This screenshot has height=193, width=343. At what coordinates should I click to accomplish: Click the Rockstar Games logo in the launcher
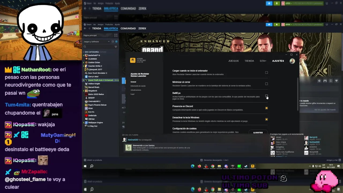133,60
